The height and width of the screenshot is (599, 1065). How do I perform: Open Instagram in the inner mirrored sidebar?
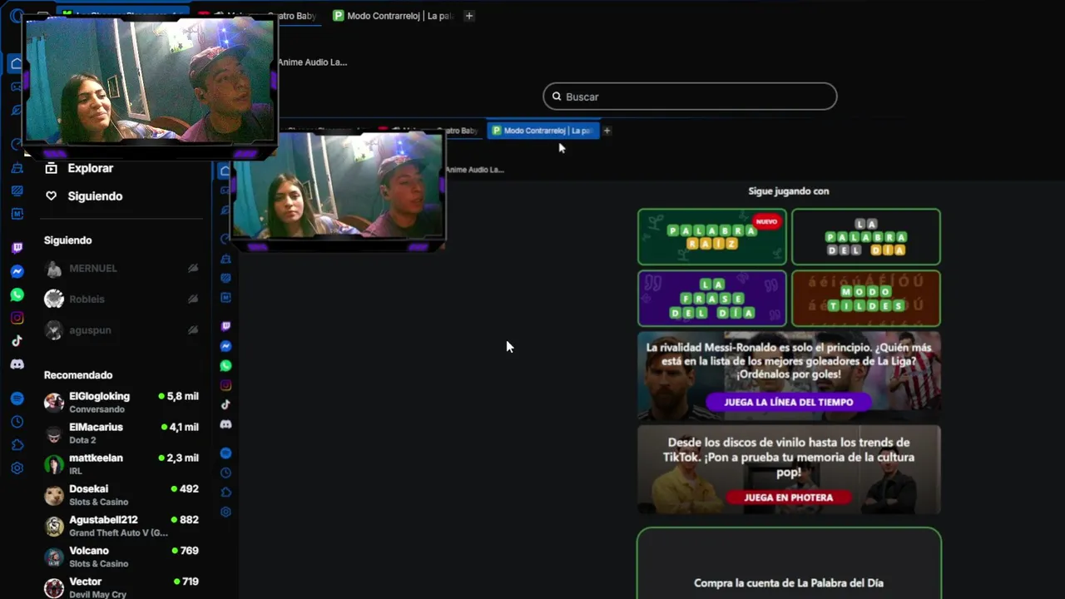pyautogui.click(x=225, y=385)
